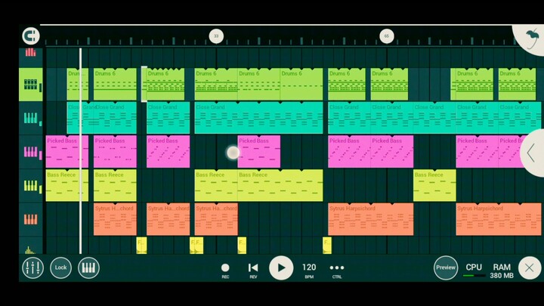544x306 pixels.
Task: Enable recording with the REC button
Action: pyautogui.click(x=225, y=268)
